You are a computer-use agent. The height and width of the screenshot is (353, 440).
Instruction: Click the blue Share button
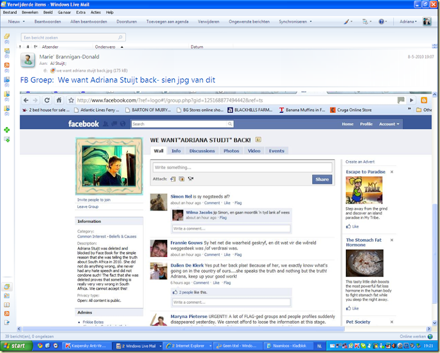coord(322,179)
